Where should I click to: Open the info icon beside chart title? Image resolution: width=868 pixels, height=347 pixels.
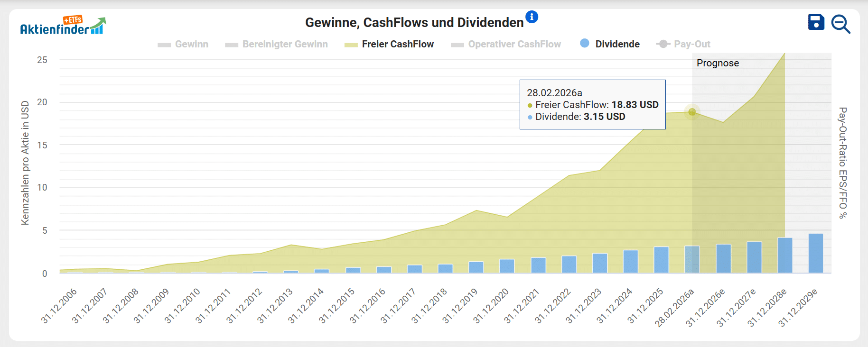[532, 17]
